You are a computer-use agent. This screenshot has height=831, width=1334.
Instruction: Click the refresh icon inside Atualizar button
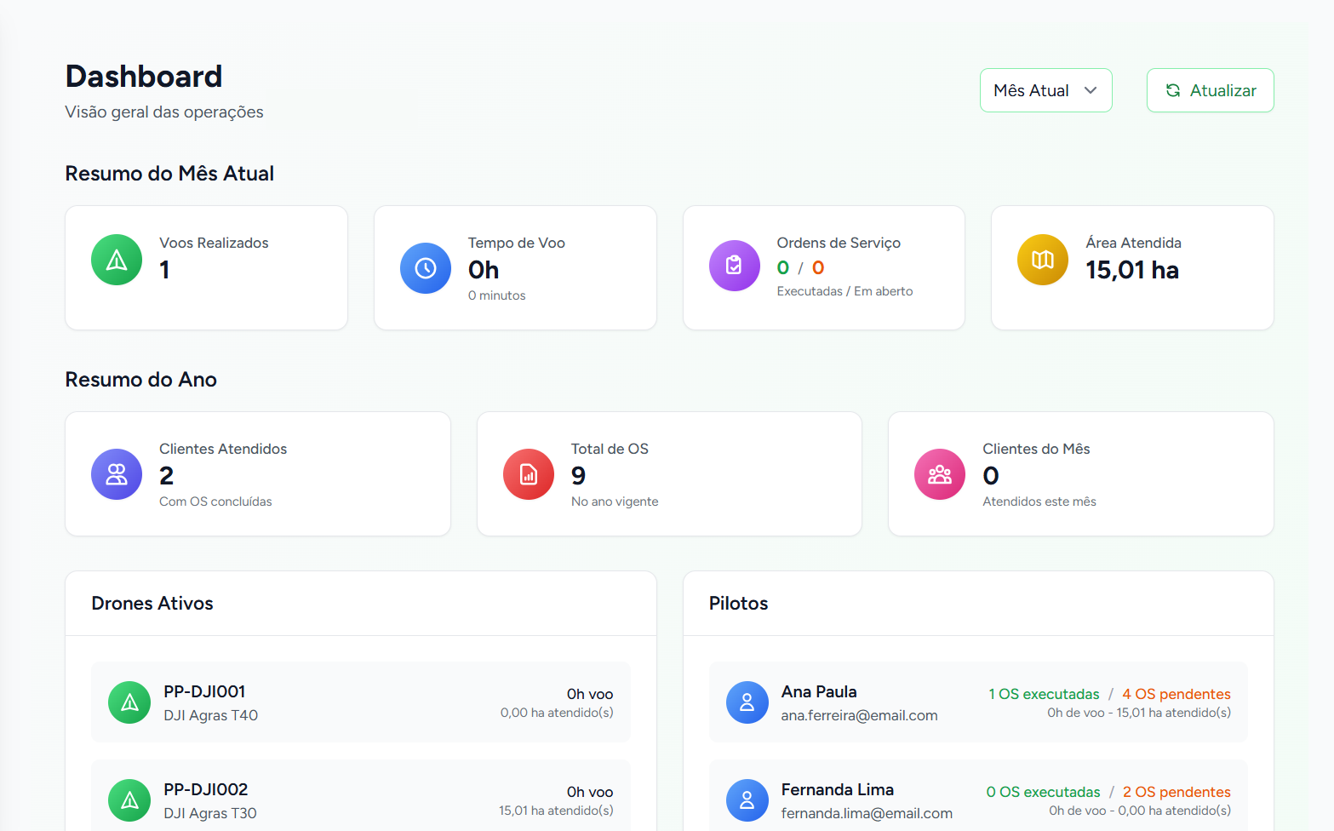pos(1173,90)
